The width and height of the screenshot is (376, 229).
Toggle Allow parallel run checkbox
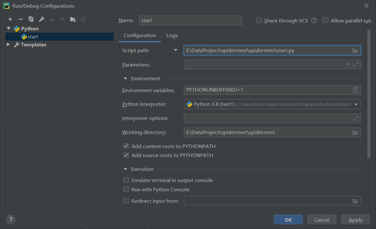pos(326,20)
